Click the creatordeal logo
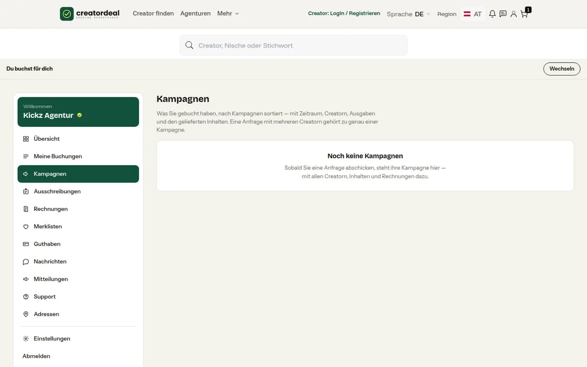Image resolution: width=587 pixels, height=367 pixels. 90,14
